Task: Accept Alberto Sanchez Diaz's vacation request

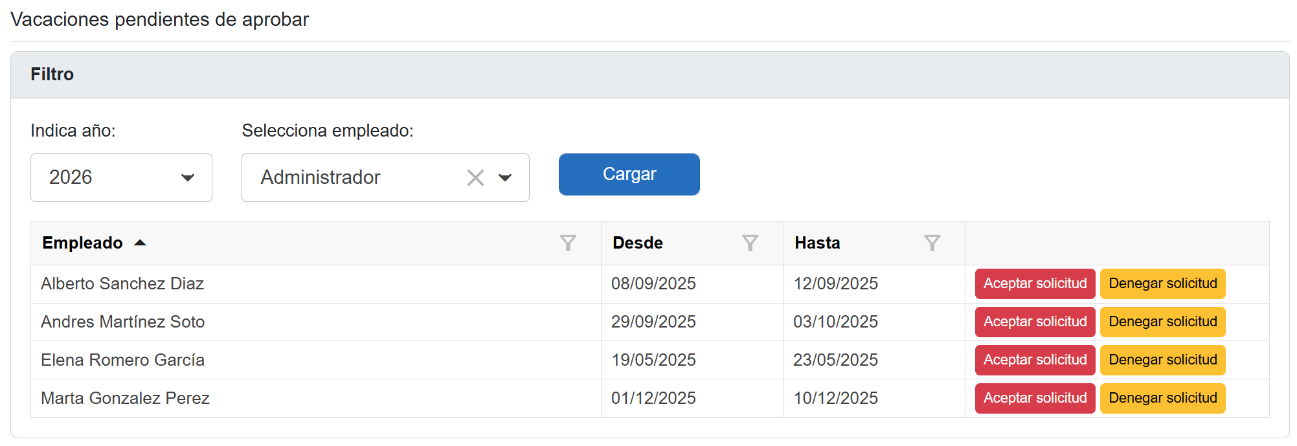Action: (x=1035, y=284)
